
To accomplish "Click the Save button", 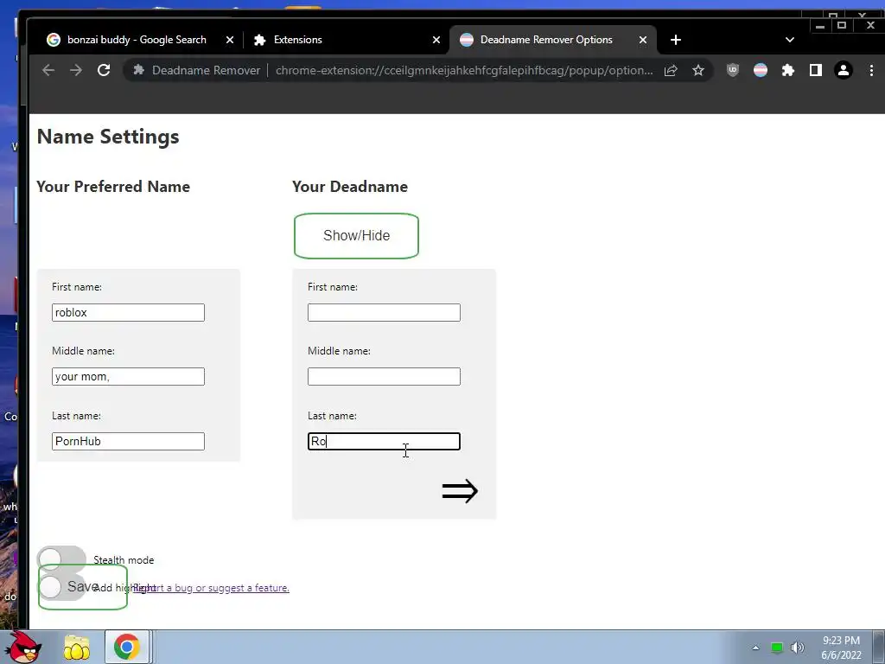I will [x=83, y=587].
